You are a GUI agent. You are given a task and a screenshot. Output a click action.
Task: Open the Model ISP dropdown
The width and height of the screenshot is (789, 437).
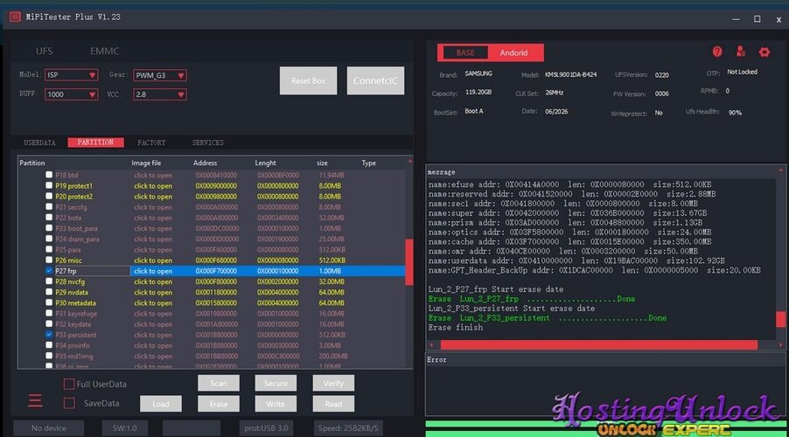(71, 75)
